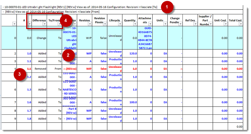Select item number 1.3 in # column
The image size is (251, 134).
click(x=24, y=90)
